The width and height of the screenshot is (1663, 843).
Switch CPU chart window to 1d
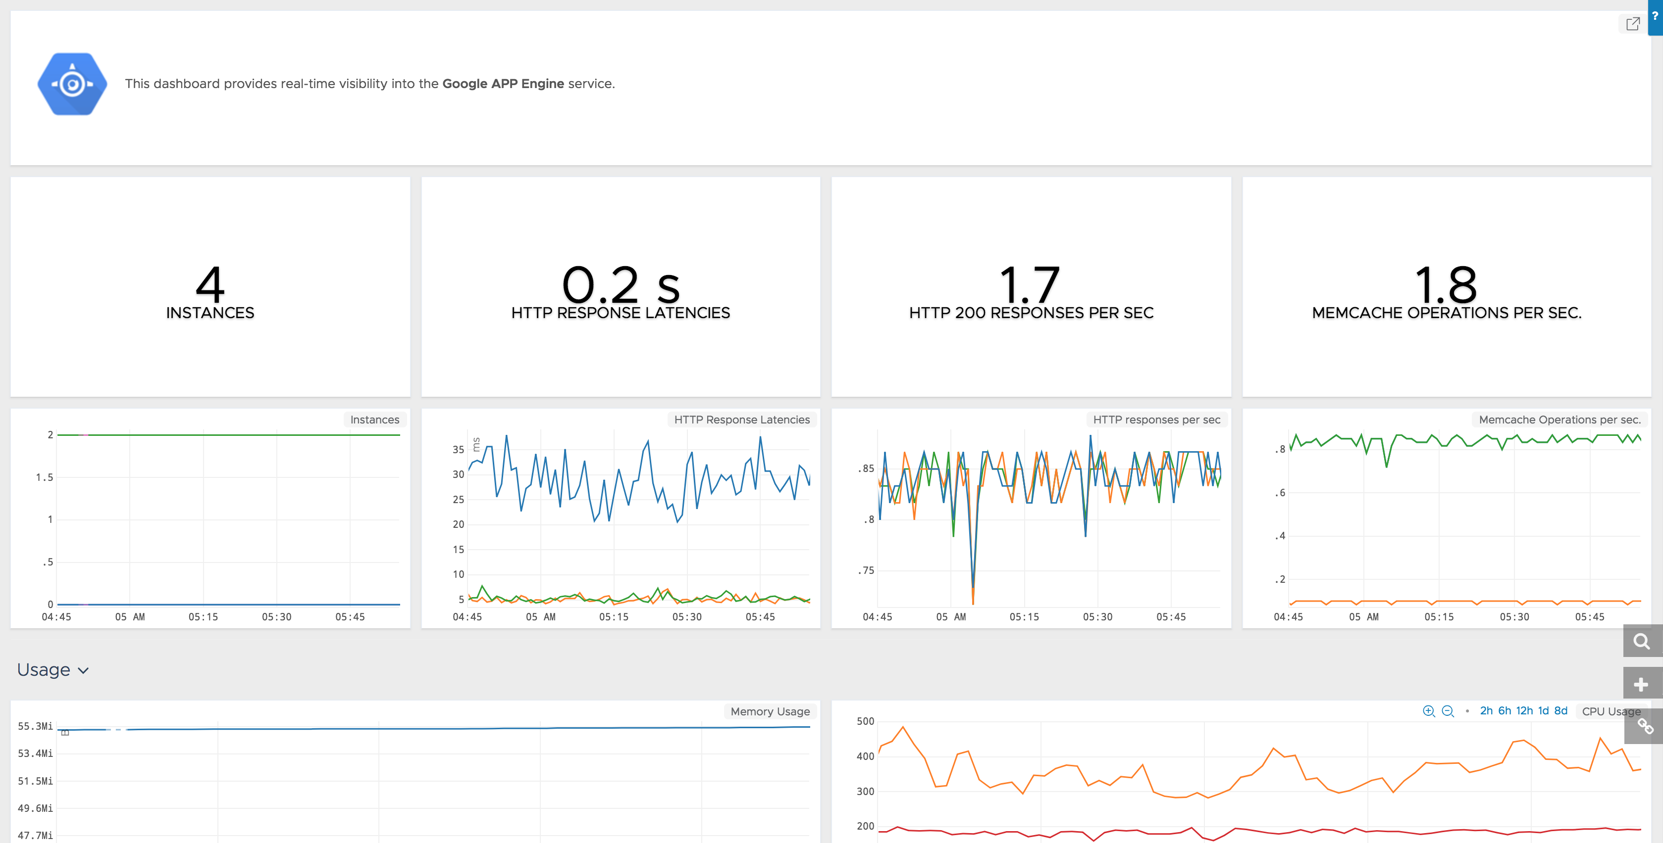click(x=1543, y=711)
